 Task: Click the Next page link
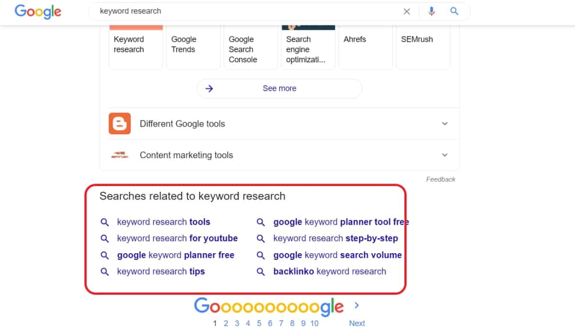tap(357, 323)
